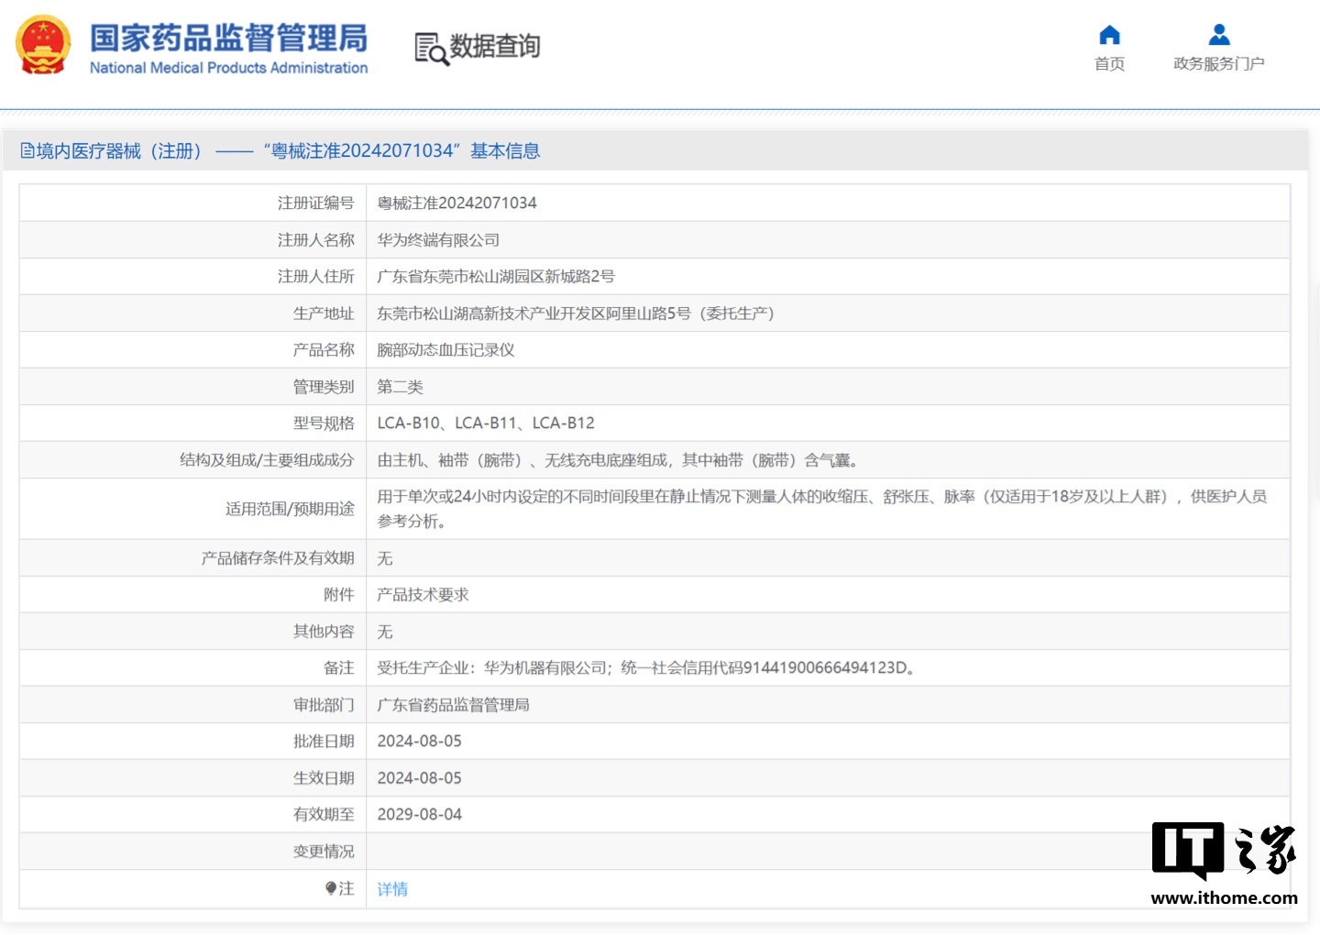Go to 首页 home icon
Image resolution: width=1320 pixels, height=935 pixels.
pos(1109,35)
